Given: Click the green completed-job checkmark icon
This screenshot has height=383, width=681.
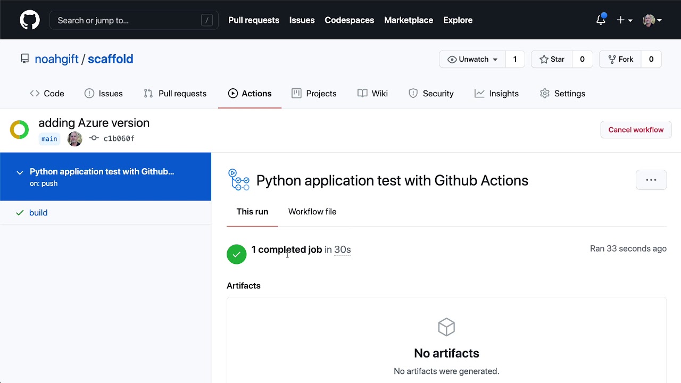Looking at the screenshot, I should tap(236, 254).
